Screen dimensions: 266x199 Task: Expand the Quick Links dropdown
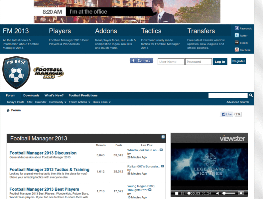102,102
